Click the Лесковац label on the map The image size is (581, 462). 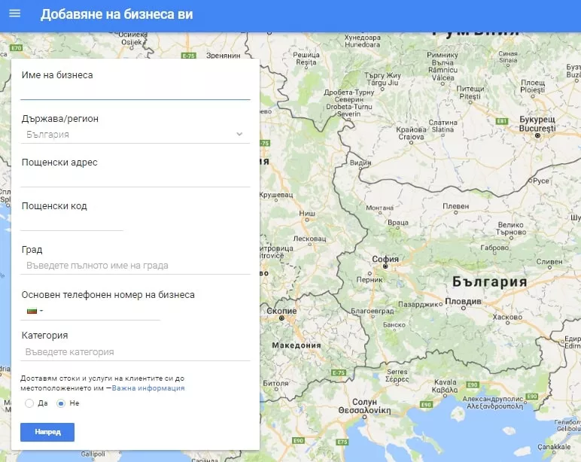tap(310, 239)
